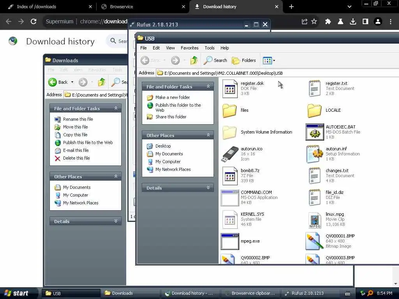Switch to Browservice clipboard taskbar button

coord(251,293)
